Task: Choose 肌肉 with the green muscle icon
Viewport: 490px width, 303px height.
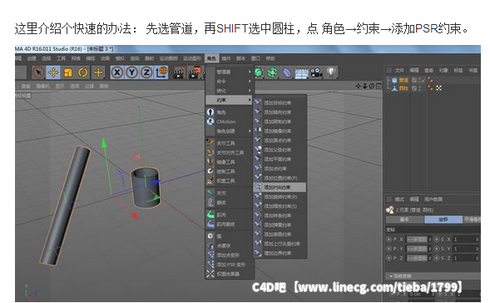Action: 221,215
